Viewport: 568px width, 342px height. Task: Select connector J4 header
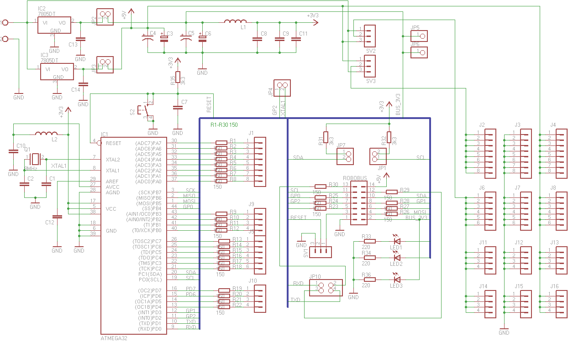[x=561, y=154]
